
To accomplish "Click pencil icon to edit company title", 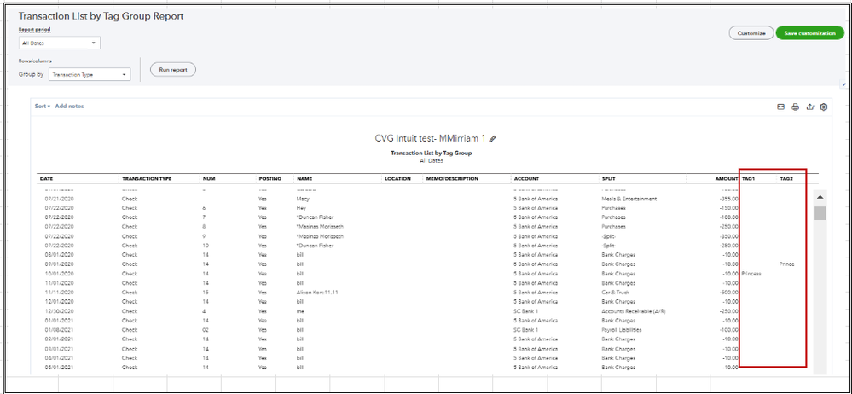I will click(x=492, y=138).
